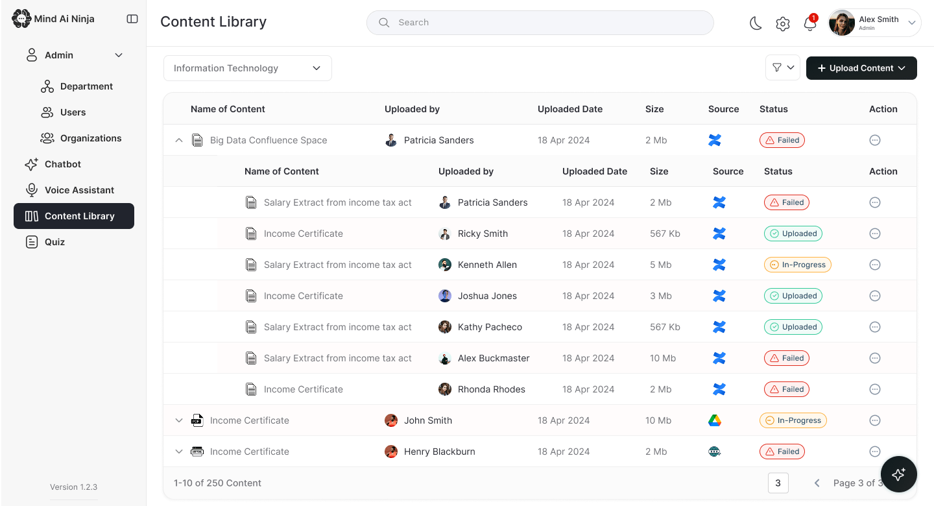Open action menu for Kenneth Allen row
The image size is (934, 506).
coord(875,265)
